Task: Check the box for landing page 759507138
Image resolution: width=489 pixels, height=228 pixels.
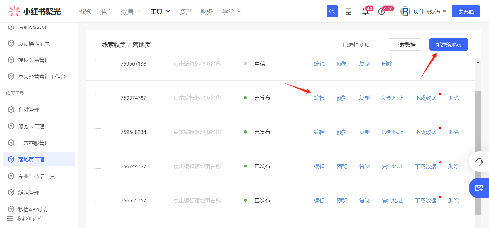Action: [98, 63]
